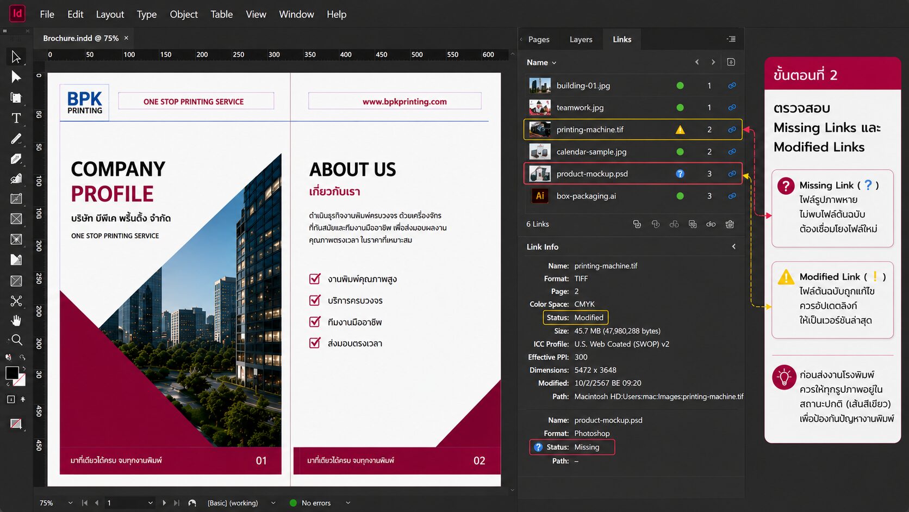The height and width of the screenshot is (512, 909).
Task: Click the chain icon beside trash icon
Action: click(x=711, y=224)
